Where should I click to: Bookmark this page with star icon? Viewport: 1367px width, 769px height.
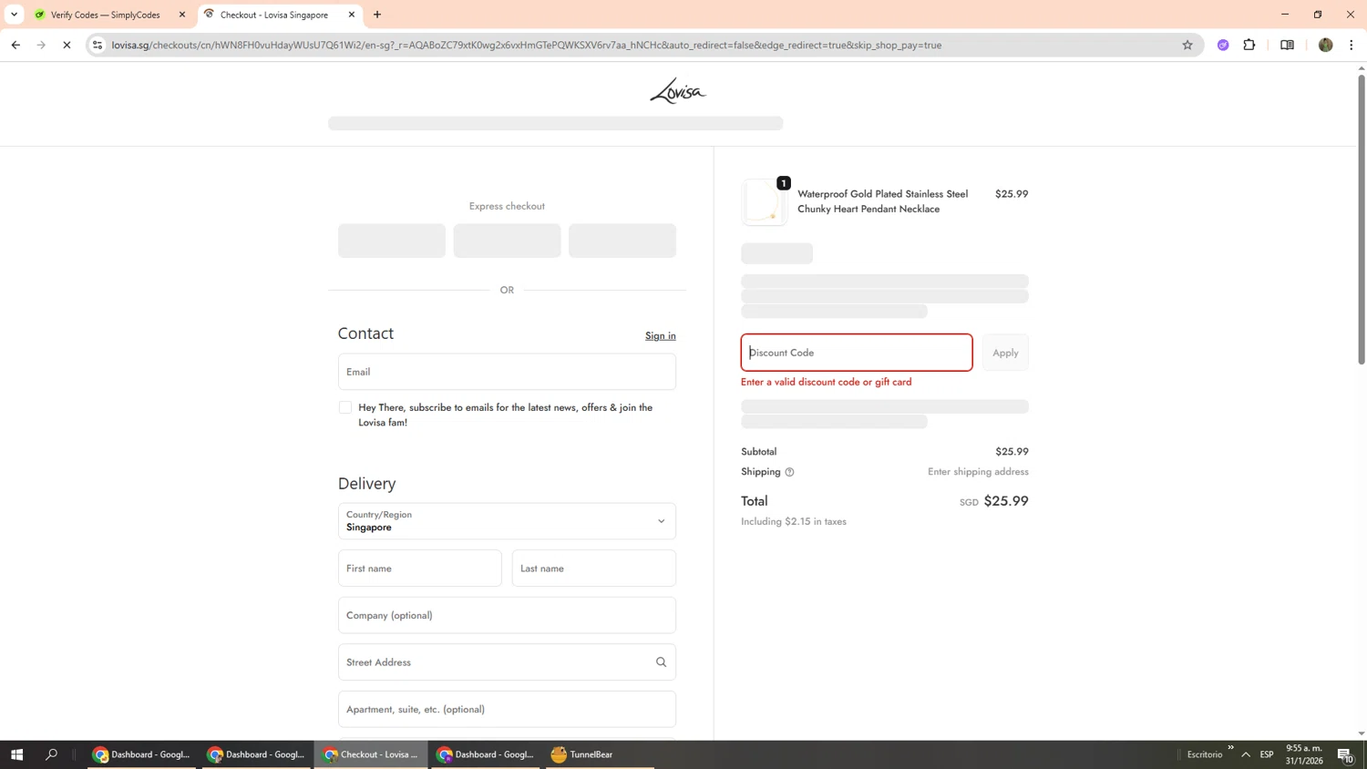tap(1187, 45)
